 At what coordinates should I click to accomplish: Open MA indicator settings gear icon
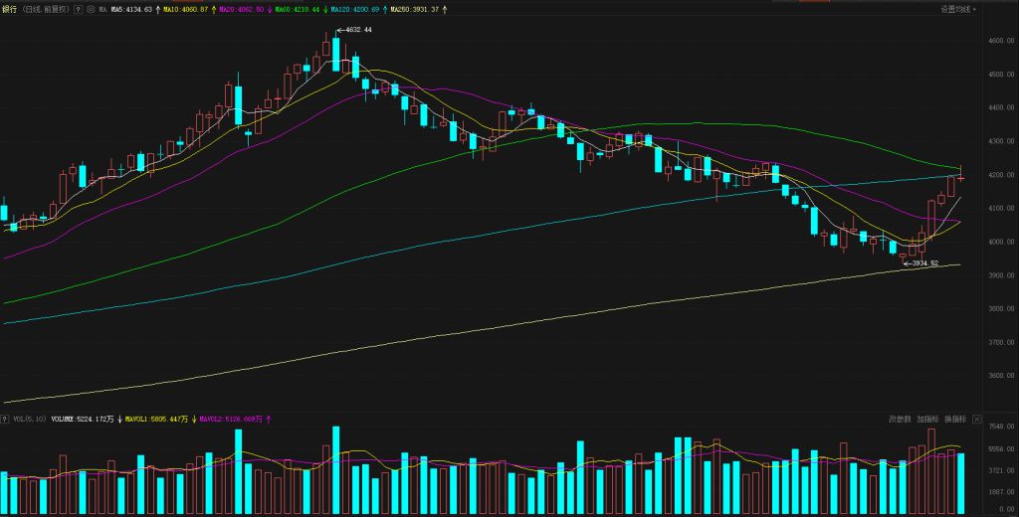[91, 9]
